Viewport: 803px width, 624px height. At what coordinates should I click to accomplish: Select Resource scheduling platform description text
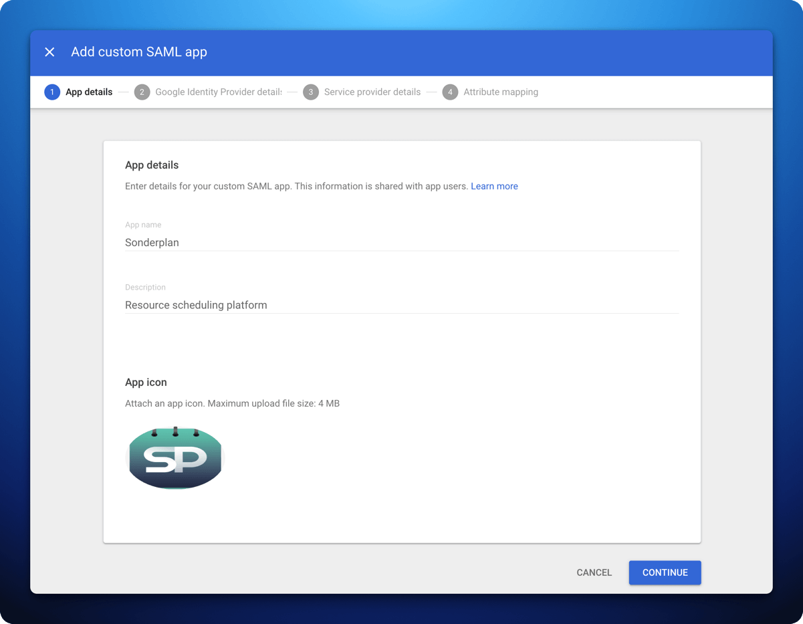195,305
